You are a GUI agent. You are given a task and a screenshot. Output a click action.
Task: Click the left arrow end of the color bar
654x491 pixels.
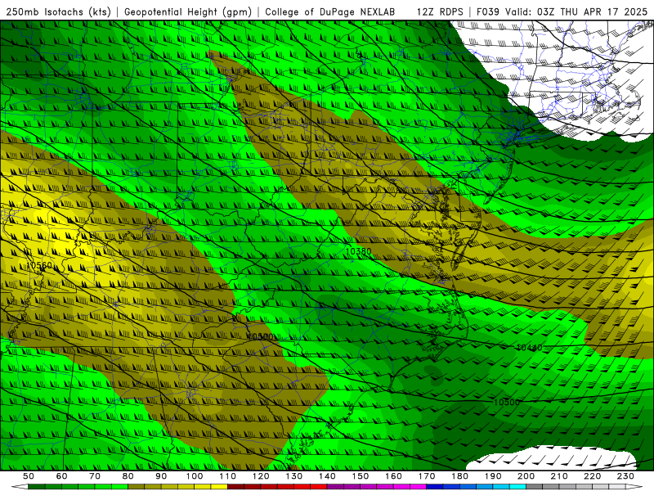20,487
